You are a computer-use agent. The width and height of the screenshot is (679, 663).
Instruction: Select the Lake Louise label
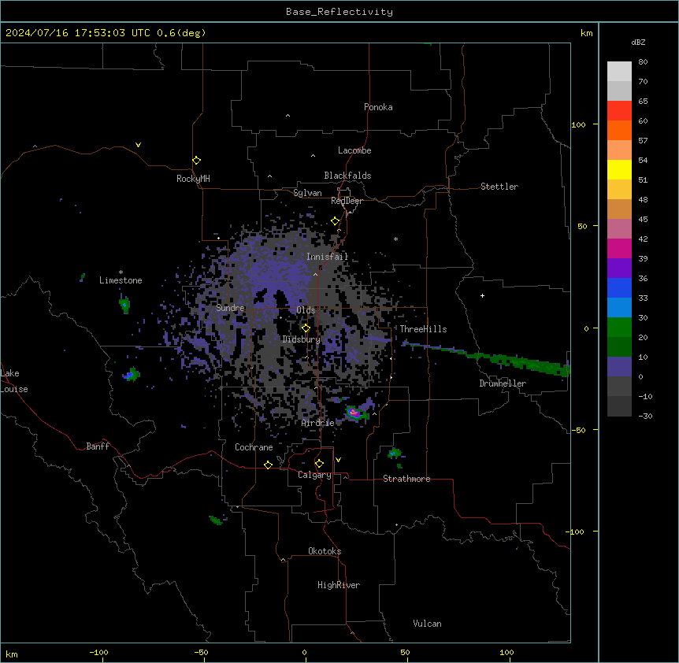coord(14,381)
